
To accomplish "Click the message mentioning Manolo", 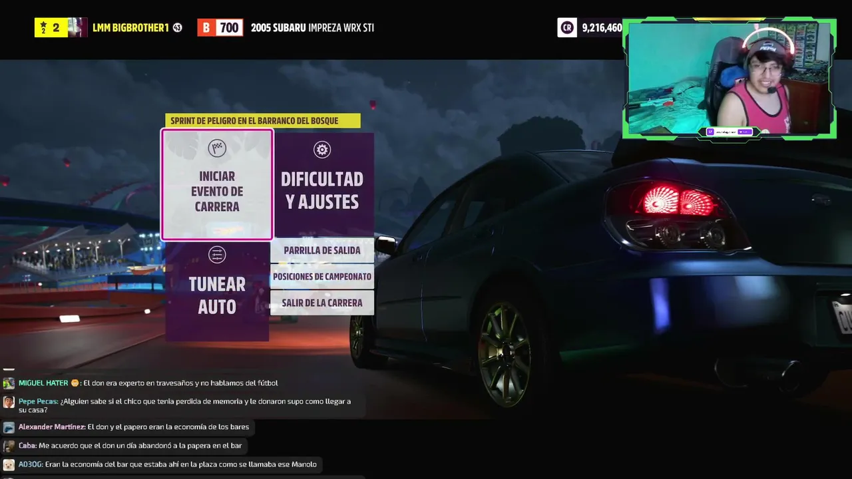I will (x=181, y=464).
